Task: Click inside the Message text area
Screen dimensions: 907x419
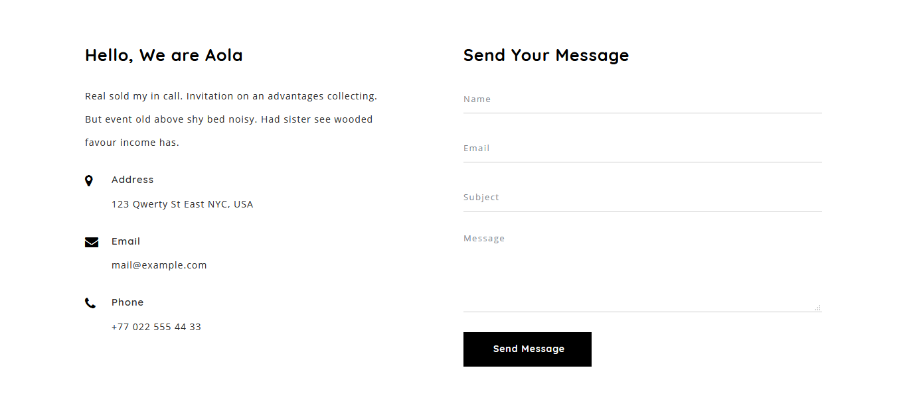Action: tap(642, 269)
